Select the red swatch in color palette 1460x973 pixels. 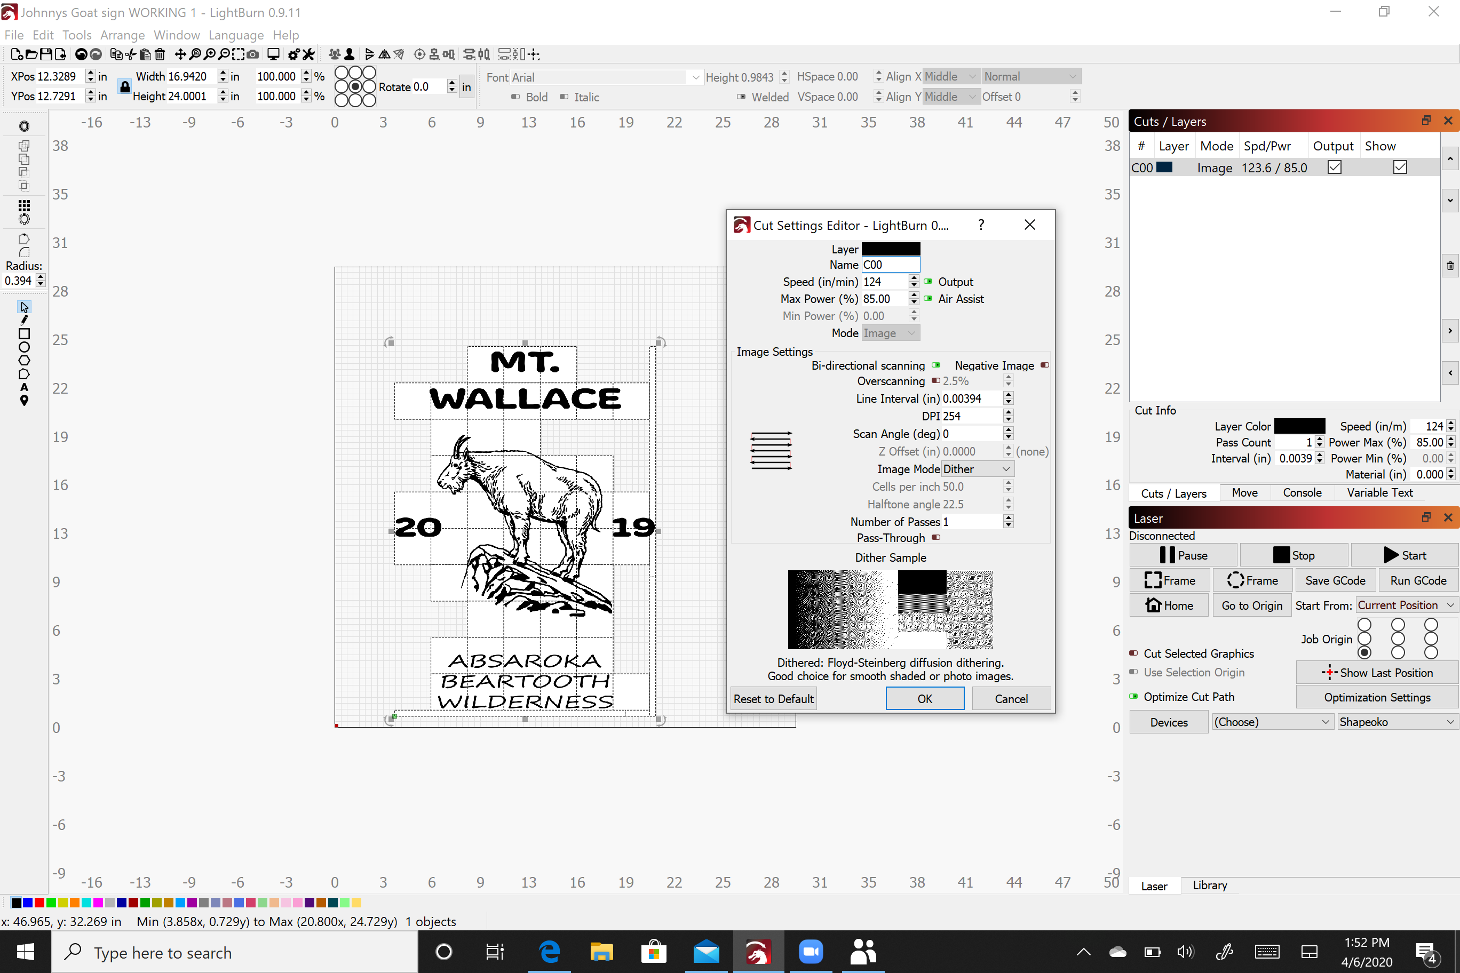(x=39, y=903)
